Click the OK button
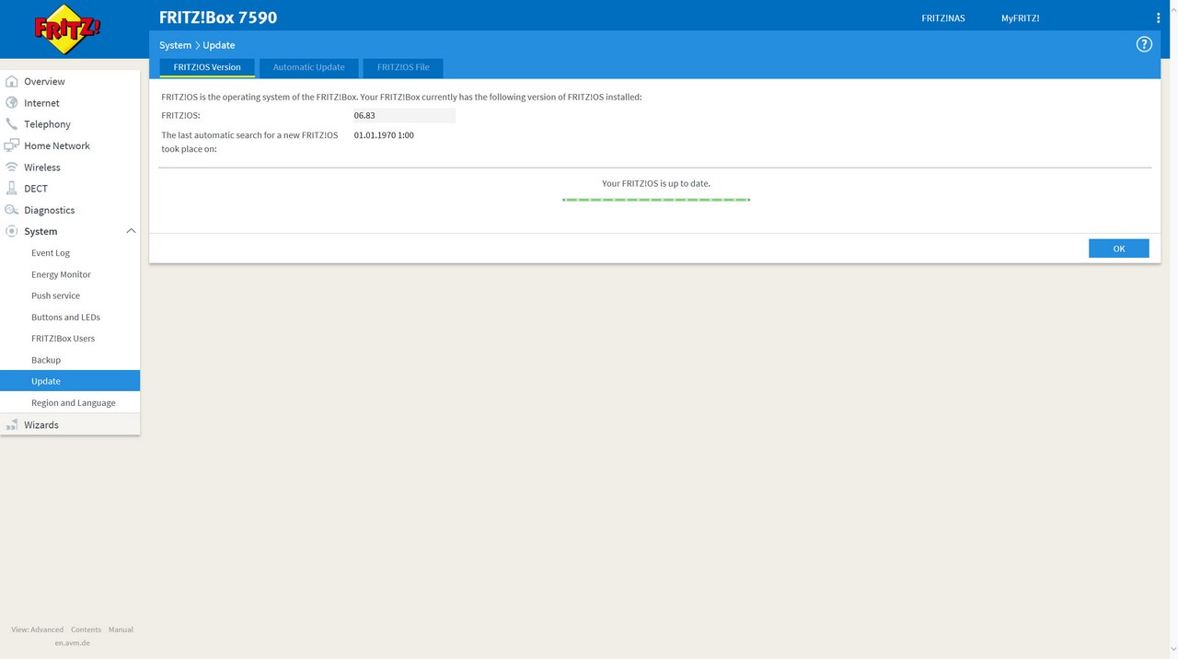 (1118, 249)
